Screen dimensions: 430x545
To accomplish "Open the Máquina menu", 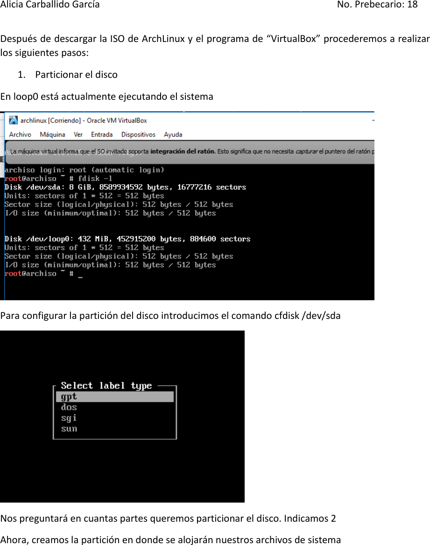I will [x=52, y=134].
